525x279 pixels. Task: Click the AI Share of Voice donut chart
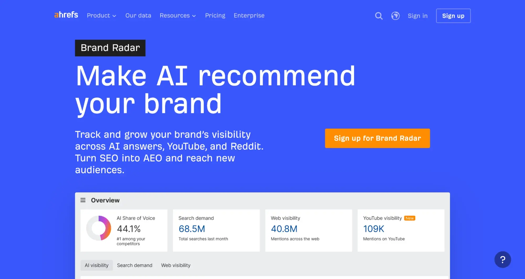coord(99,228)
